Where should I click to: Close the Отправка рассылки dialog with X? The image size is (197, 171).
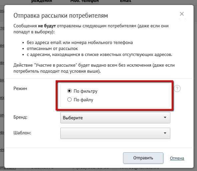point(182,14)
